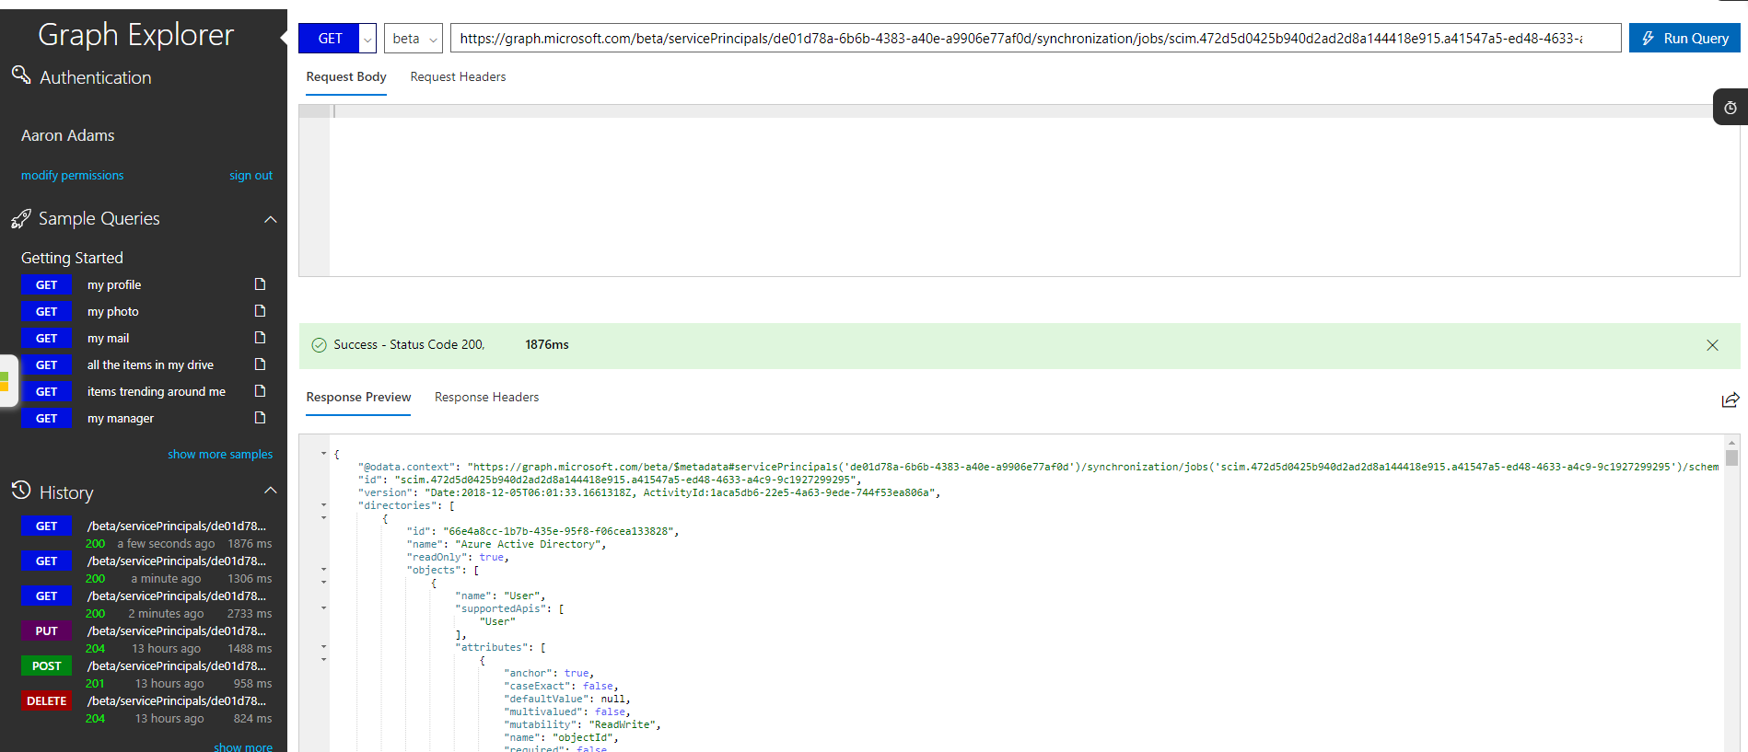
Task: Collapse the sidebar with the arrow toggle
Action: click(284, 38)
